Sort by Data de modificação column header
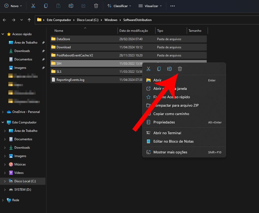 (x=134, y=31)
